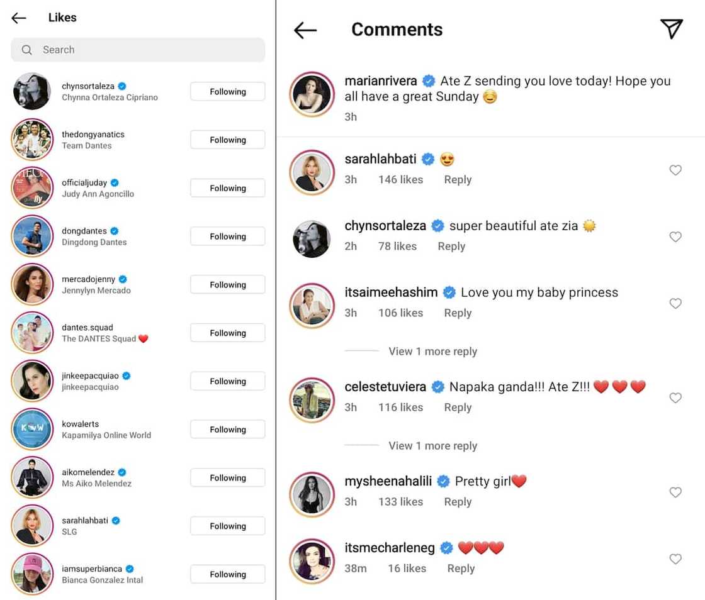
Task: Open marianrivera's profile picture
Action: click(x=312, y=94)
